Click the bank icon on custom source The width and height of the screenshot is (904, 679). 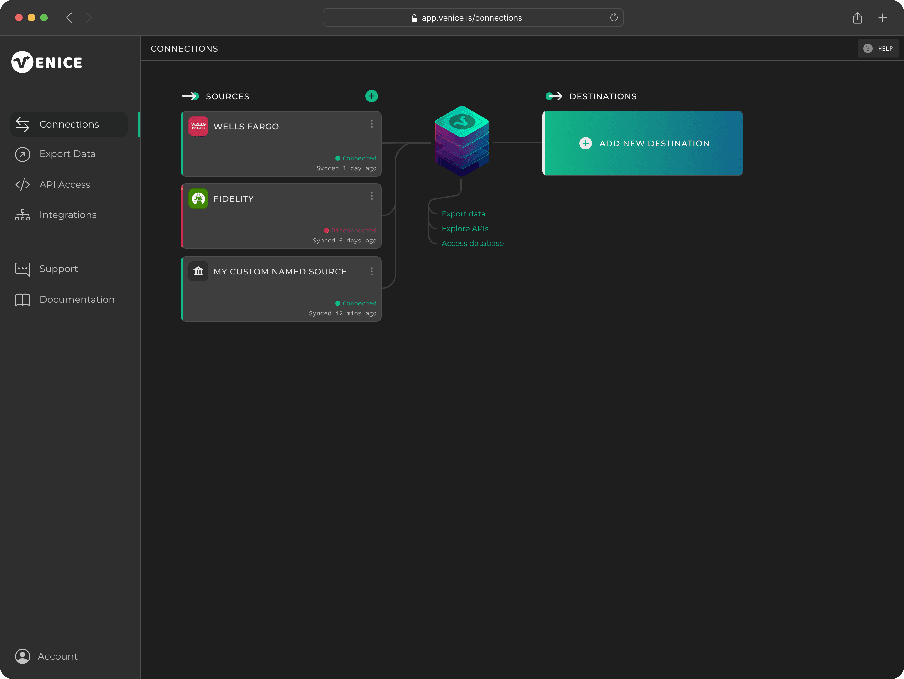[x=198, y=271]
